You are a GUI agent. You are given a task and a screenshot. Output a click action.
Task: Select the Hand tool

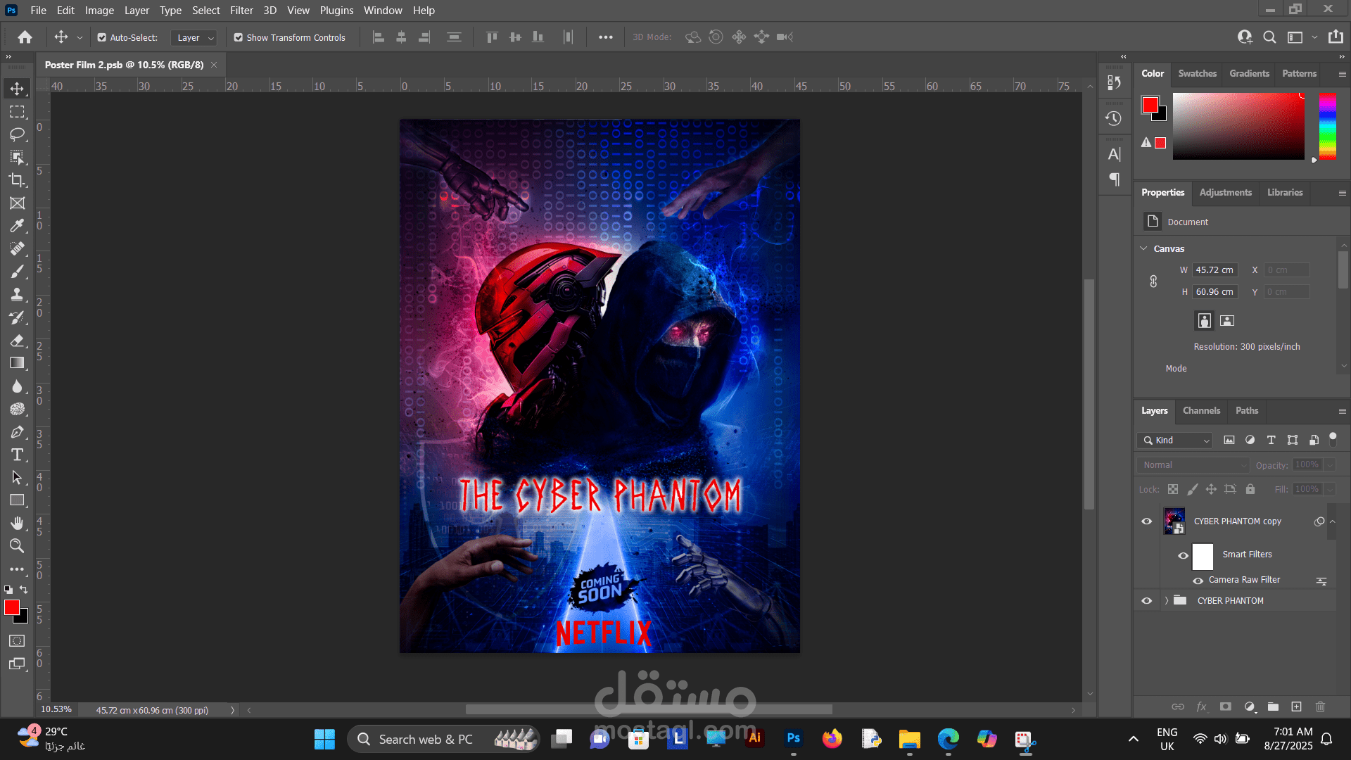[17, 523]
